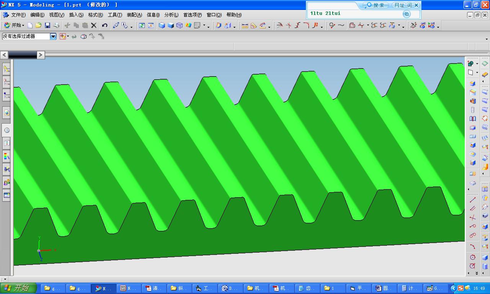Click the Cylinder primitive icon at right bottom
Viewport: 490px width, 294px height.
tap(485, 266)
